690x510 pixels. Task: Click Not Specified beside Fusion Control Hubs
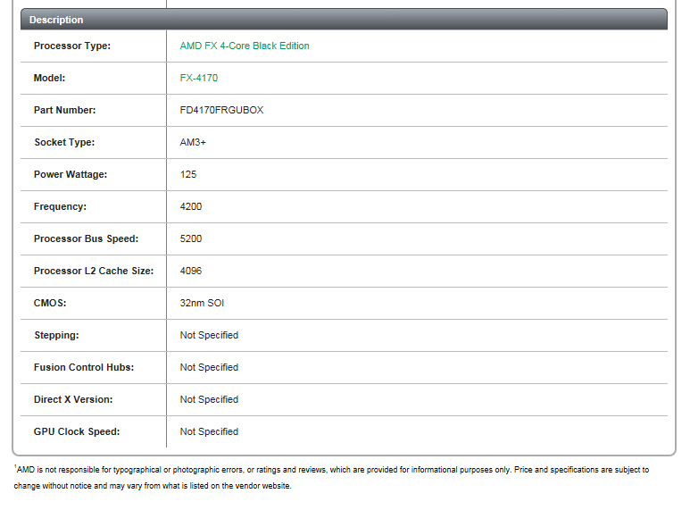209,367
